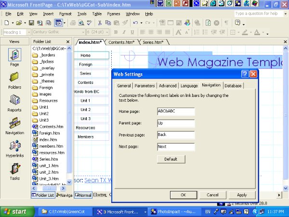
Task: Click the Numbered list icon
Action: pyautogui.click(x=197, y=32)
